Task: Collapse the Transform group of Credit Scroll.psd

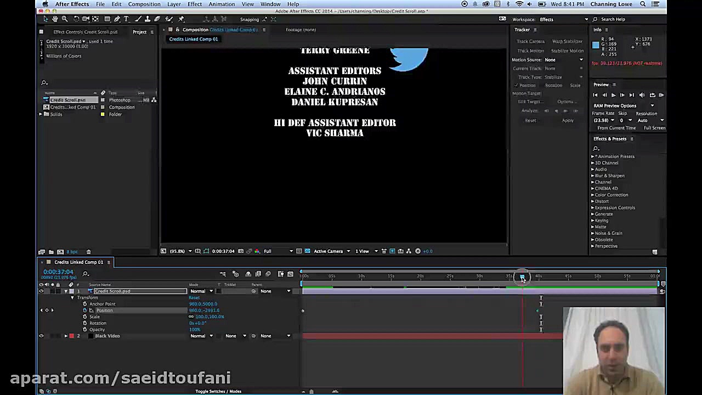Action: point(72,297)
